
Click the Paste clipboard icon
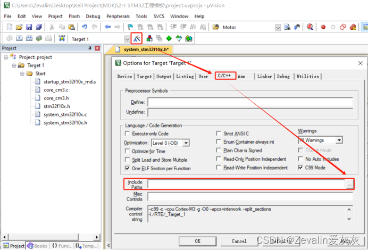pyautogui.click(x=71, y=27)
